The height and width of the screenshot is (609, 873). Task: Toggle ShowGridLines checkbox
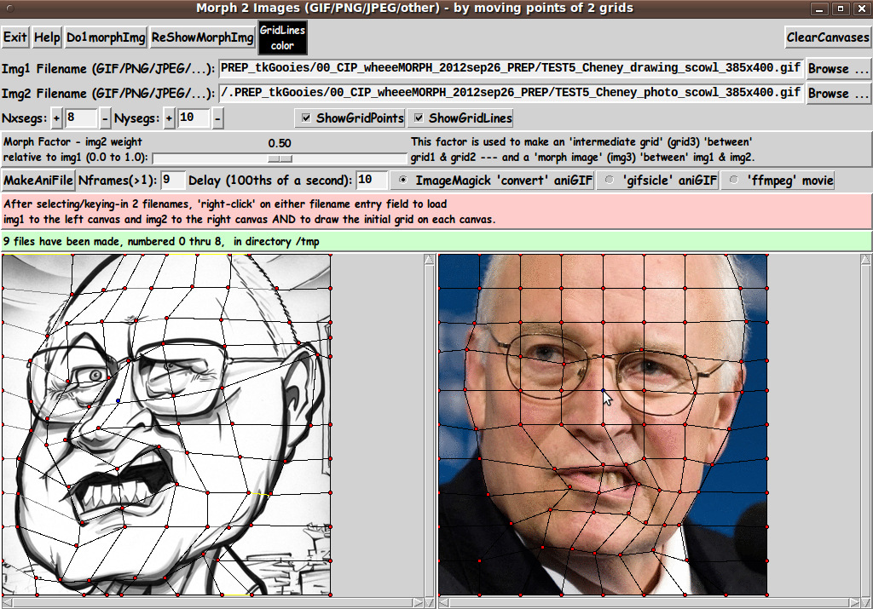pos(460,118)
